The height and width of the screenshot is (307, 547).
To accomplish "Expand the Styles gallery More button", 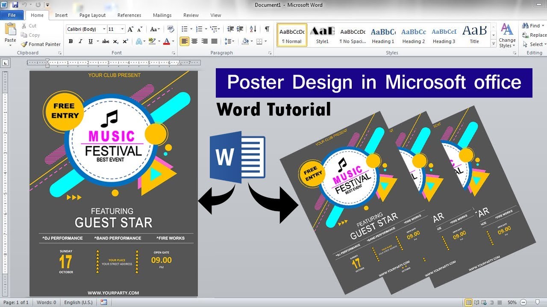I will click(494, 44).
